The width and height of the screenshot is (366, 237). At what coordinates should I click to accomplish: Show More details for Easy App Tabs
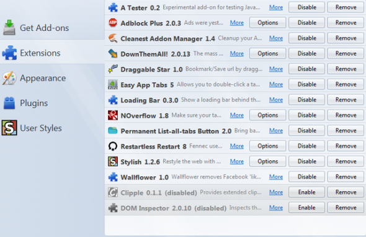[x=276, y=84]
